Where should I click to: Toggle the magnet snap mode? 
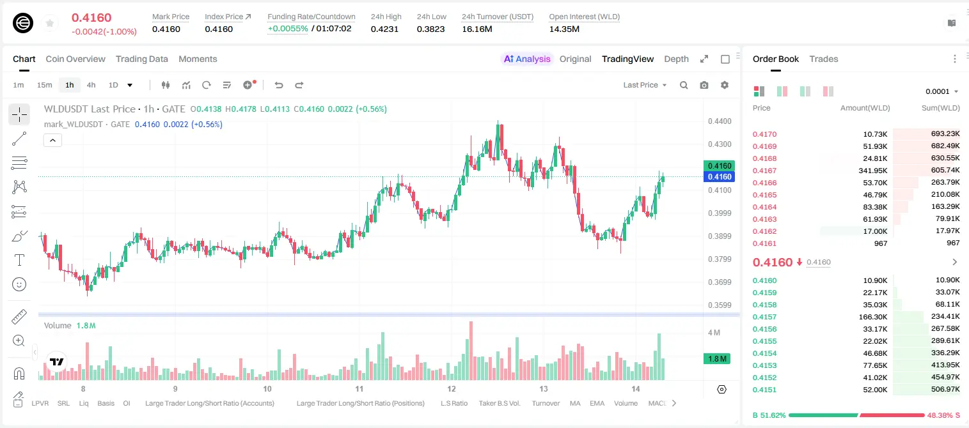[x=19, y=373]
